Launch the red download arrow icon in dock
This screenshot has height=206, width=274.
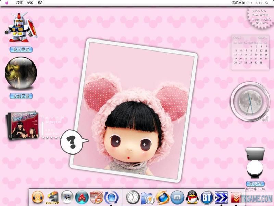coord(236,197)
